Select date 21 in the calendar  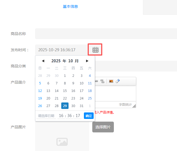point(57,98)
